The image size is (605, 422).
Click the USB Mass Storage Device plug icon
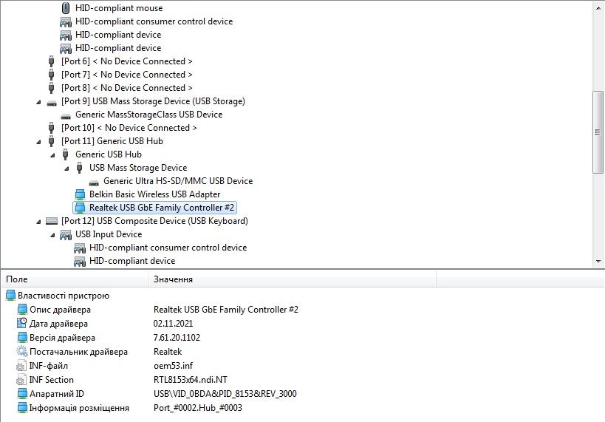pyautogui.click(x=80, y=168)
